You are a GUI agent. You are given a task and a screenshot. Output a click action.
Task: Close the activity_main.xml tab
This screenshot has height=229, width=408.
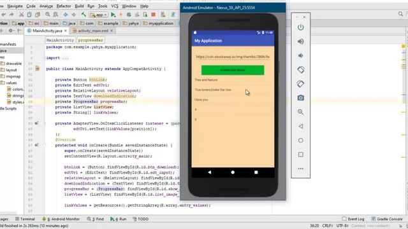pyautogui.click(x=112, y=31)
